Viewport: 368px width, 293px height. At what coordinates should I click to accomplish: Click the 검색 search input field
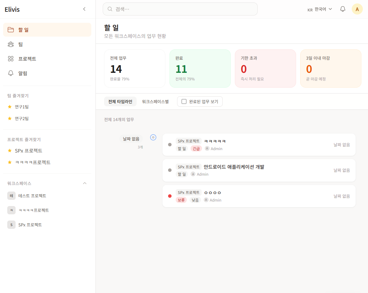(x=180, y=9)
